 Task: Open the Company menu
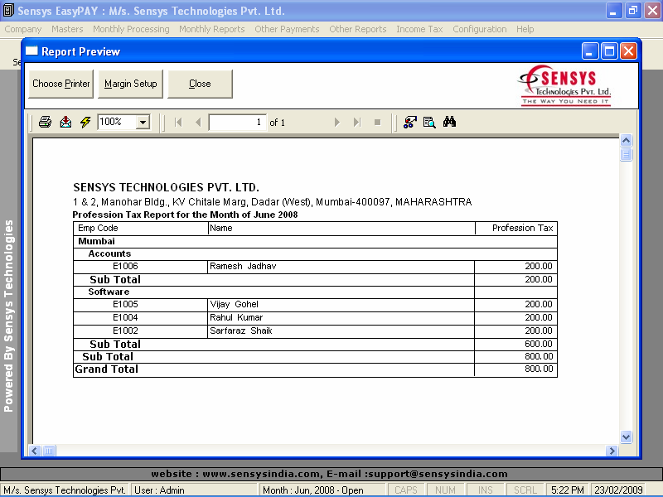(23, 29)
